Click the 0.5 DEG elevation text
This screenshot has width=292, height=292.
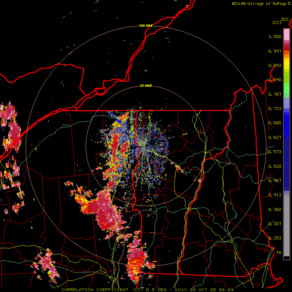click(x=156, y=290)
